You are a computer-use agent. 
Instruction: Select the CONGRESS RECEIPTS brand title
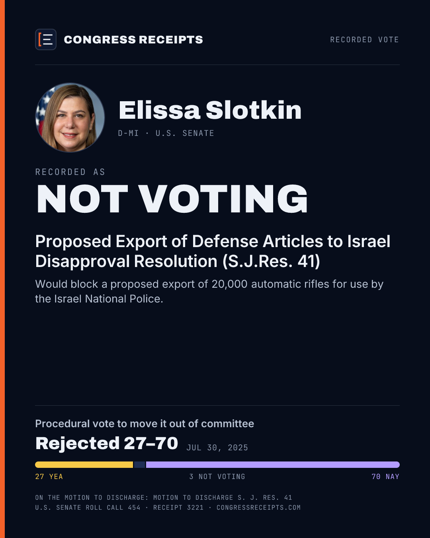pyautogui.click(x=133, y=39)
